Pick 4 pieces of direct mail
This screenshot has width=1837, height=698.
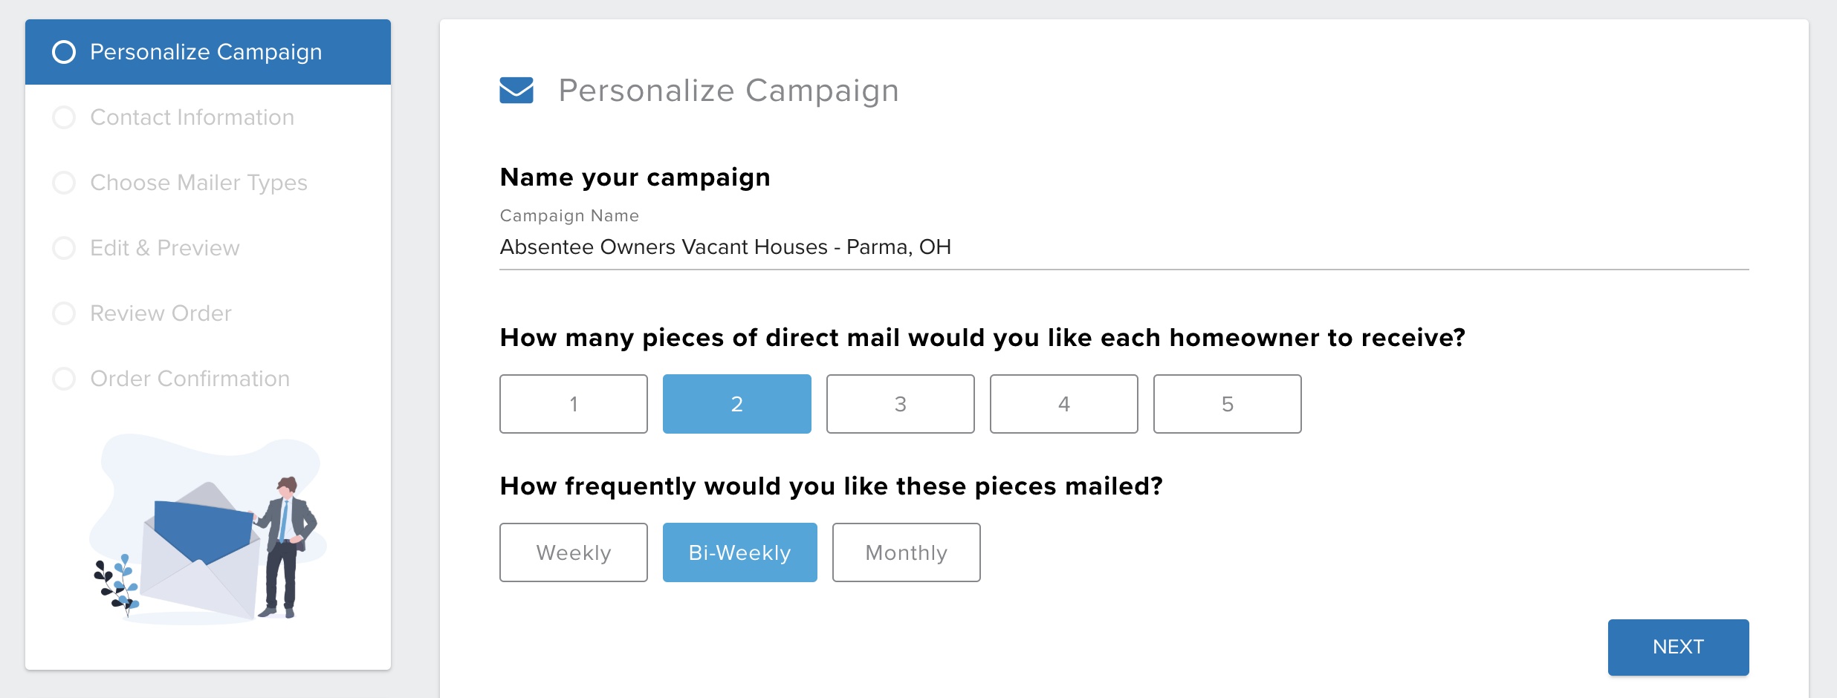(x=1064, y=404)
